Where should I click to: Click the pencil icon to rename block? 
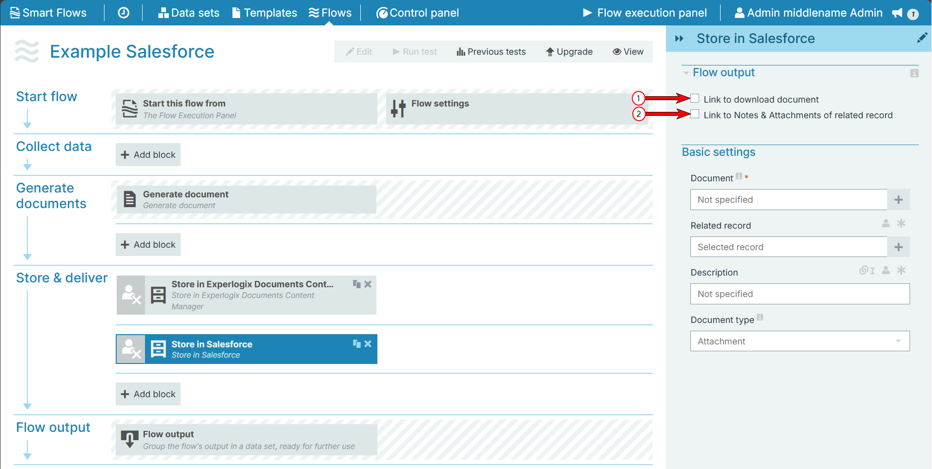(922, 38)
